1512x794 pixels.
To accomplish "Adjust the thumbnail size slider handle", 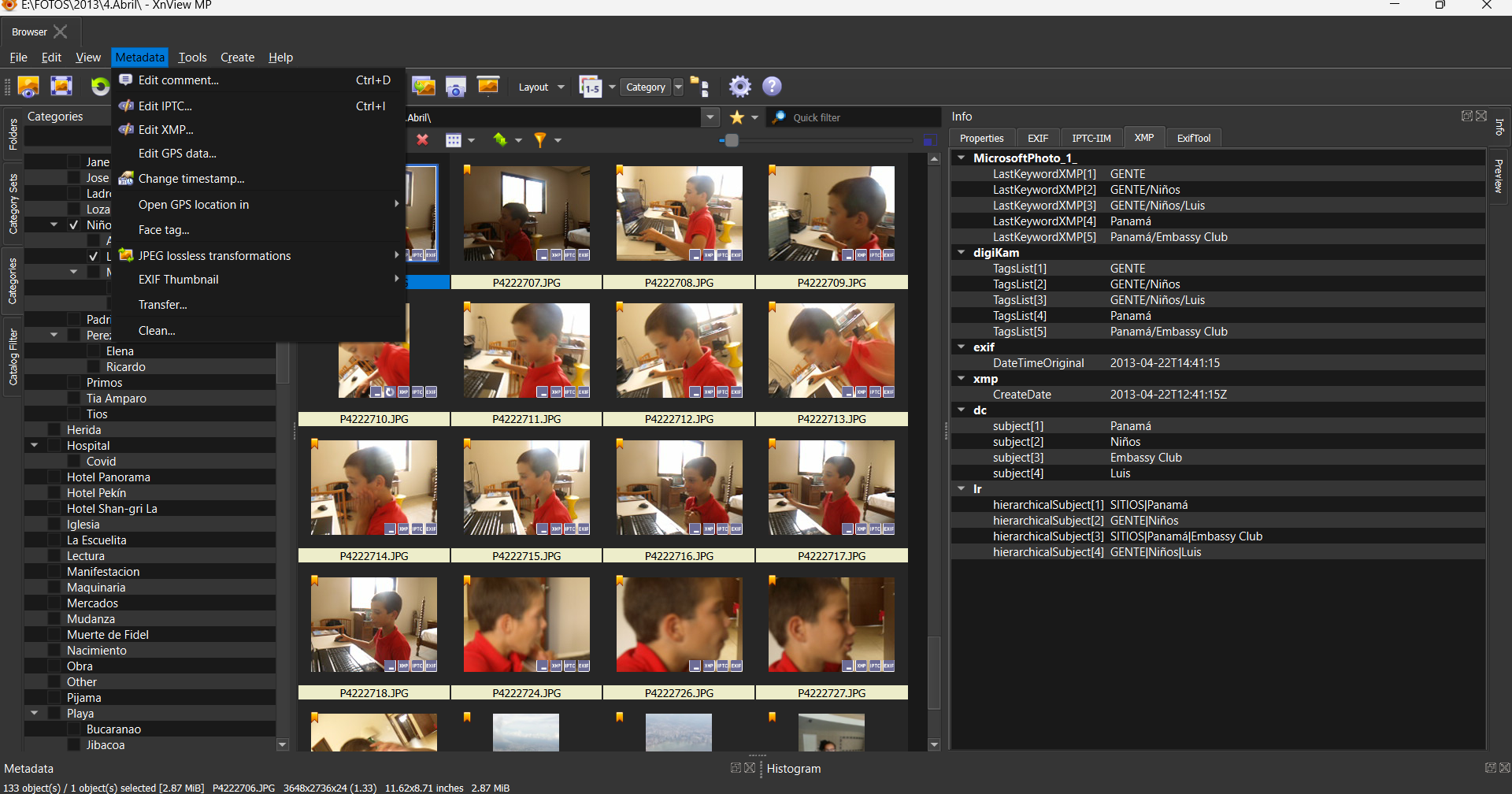I will click(x=732, y=140).
